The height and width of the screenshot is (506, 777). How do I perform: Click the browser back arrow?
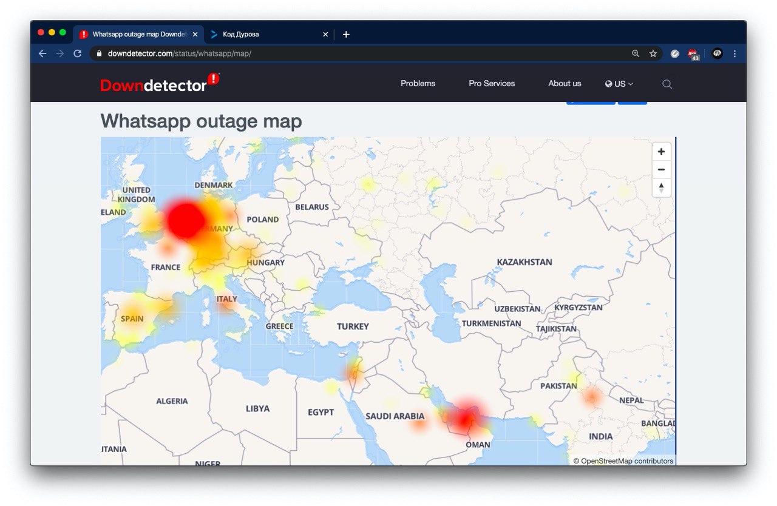42,53
